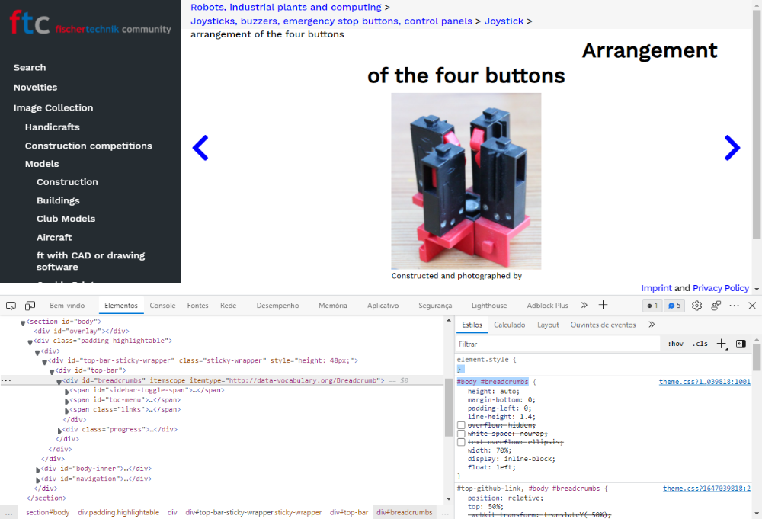
Task: Open the Memória tab
Action: pyautogui.click(x=333, y=306)
